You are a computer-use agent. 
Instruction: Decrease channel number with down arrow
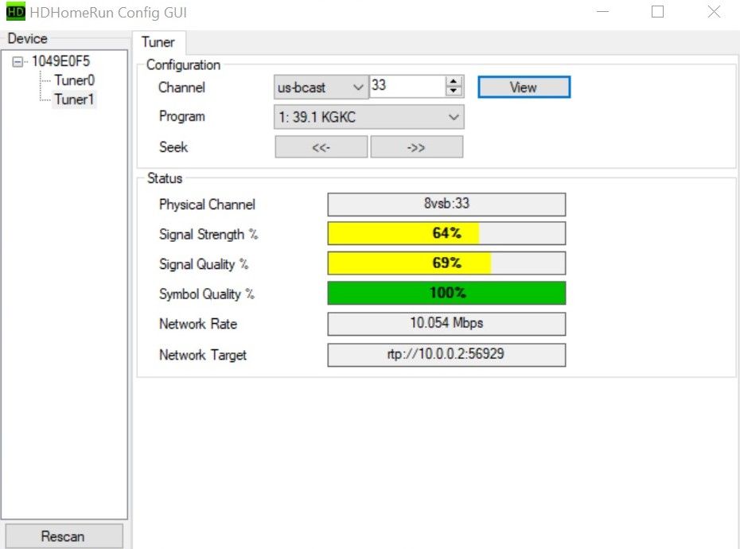tap(454, 91)
